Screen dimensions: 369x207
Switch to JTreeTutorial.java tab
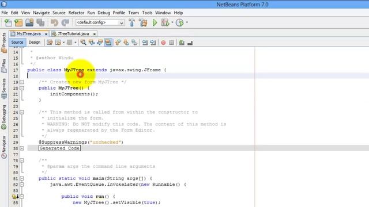pyautogui.click(x=73, y=34)
